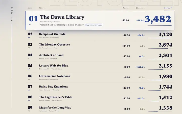The width and height of the screenshot is (182, 114).
Task: Click the 2,155 copies figure
Action: tap(166, 66)
